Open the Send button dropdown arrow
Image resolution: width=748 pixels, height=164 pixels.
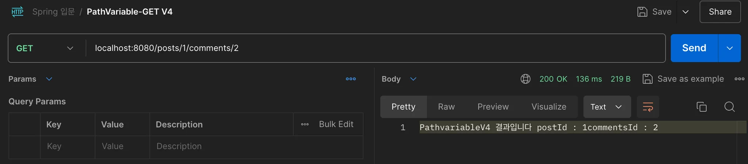pyautogui.click(x=729, y=48)
